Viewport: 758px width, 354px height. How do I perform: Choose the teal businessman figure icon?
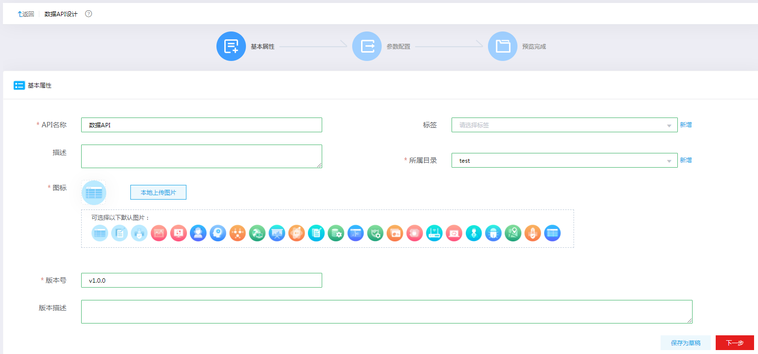(474, 233)
